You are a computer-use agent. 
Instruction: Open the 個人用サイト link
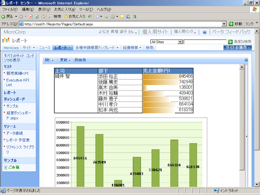[x=155, y=32]
